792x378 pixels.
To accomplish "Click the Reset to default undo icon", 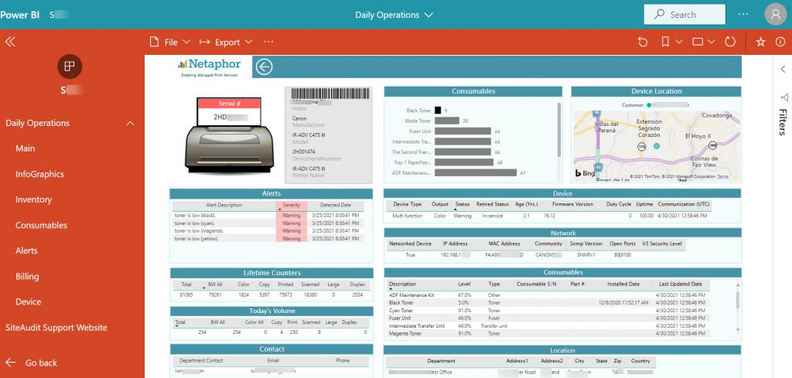I will tap(643, 42).
